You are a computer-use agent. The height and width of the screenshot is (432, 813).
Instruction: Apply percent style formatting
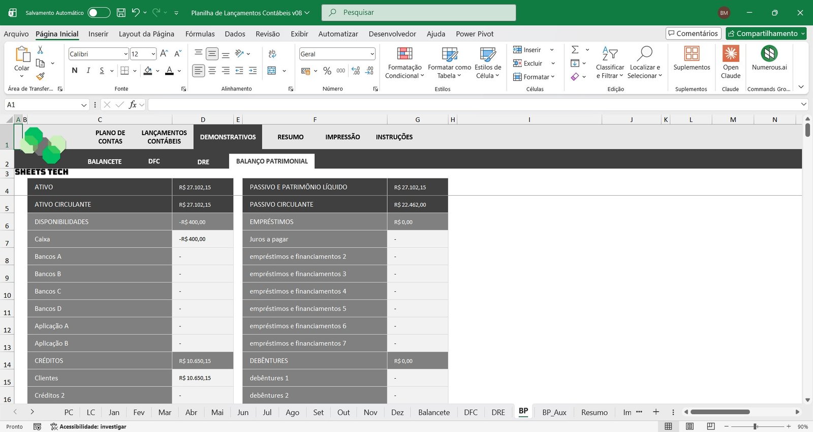tap(327, 71)
